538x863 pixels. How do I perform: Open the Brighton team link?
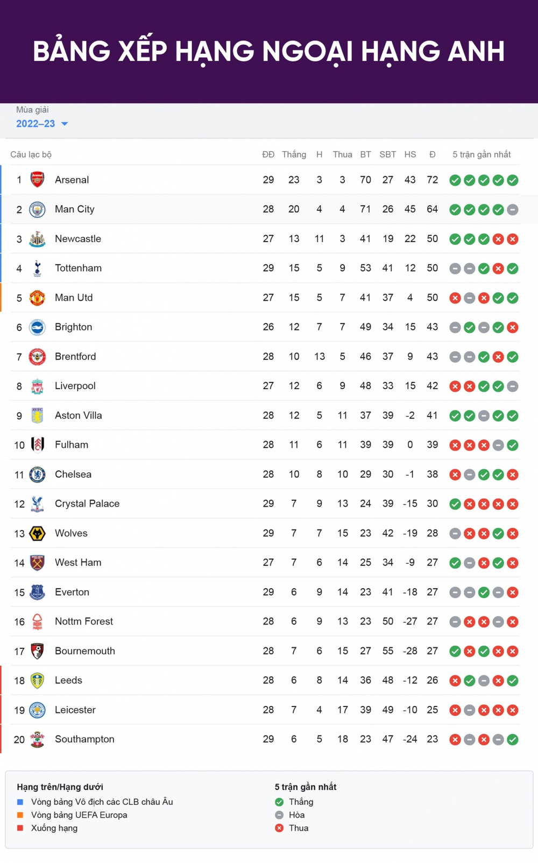tap(73, 327)
